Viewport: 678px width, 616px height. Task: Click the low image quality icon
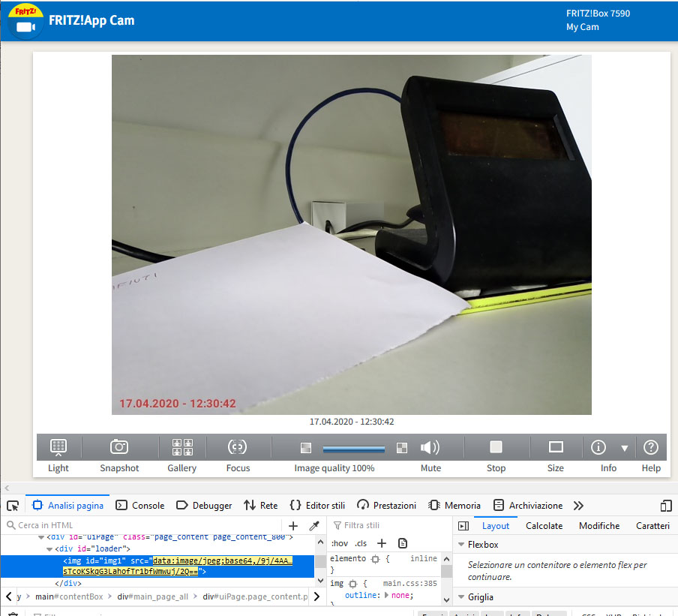pos(306,448)
